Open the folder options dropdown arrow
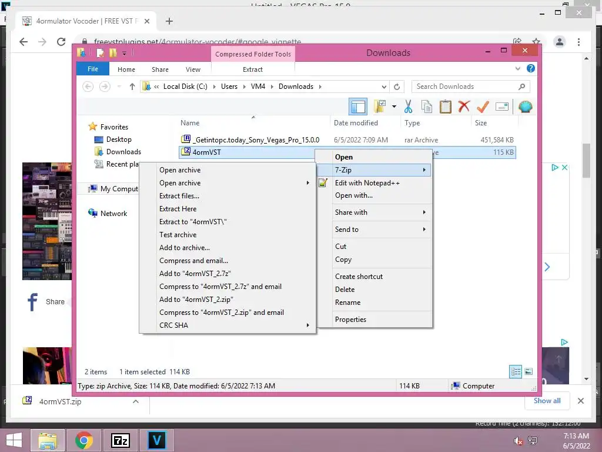Viewport: 602px width, 452px height. point(394,107)
